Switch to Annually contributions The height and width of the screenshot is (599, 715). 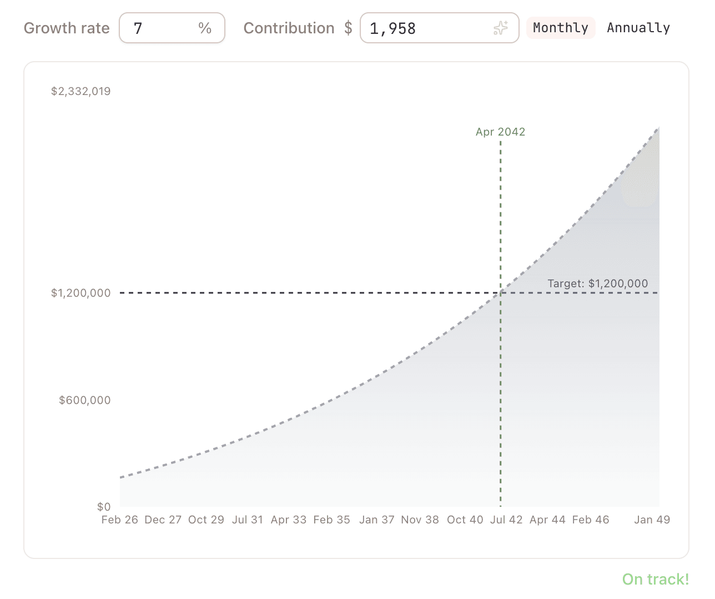[x=638, y=27]
